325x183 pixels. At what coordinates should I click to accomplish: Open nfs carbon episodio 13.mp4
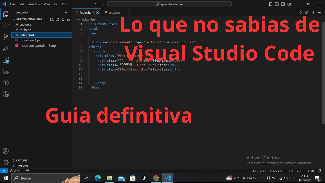[x=42, y=45]
